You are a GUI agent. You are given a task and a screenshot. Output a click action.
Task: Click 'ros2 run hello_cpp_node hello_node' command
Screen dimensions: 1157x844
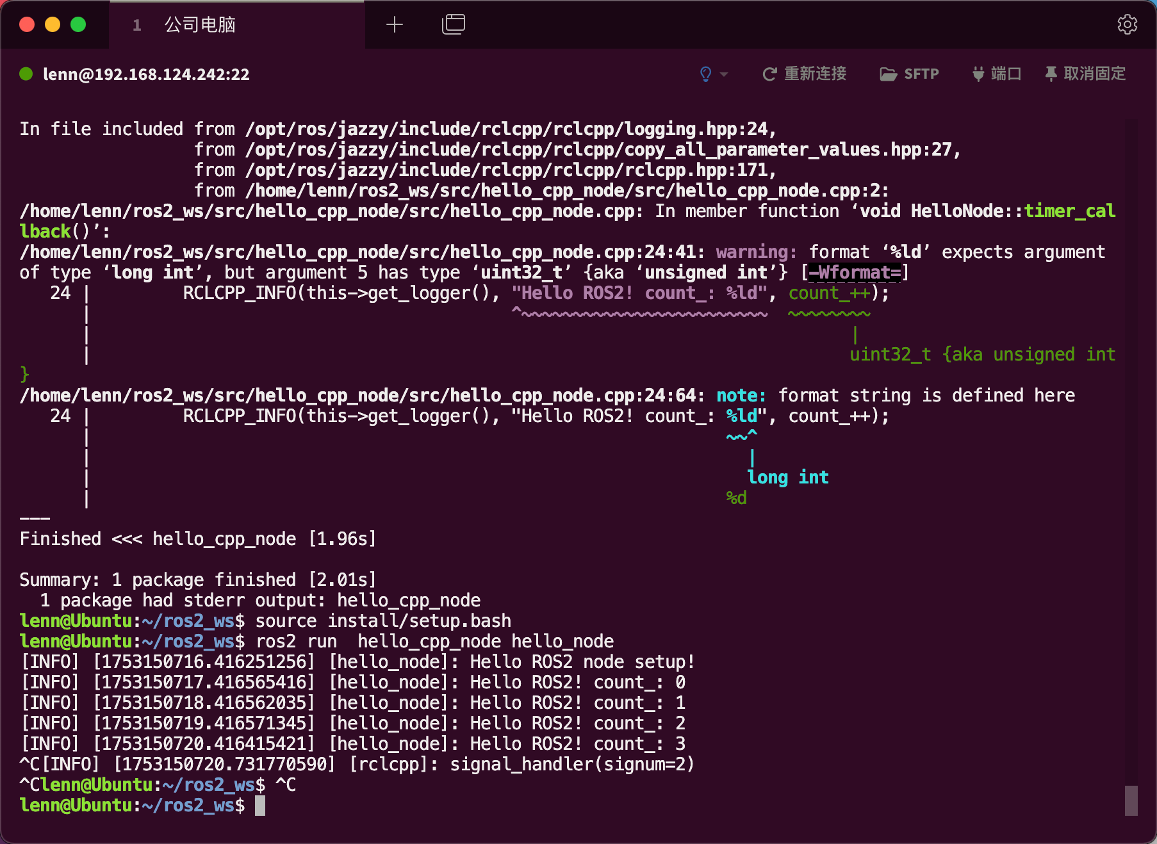[434, 642]
